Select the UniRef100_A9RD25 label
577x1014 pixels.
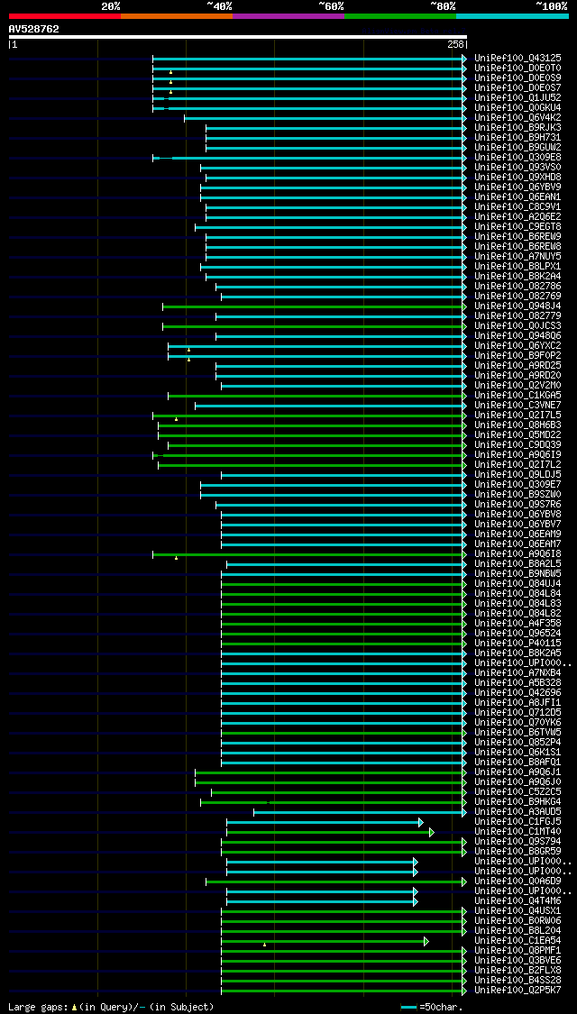pyautogui.click(x=517, y=366)
